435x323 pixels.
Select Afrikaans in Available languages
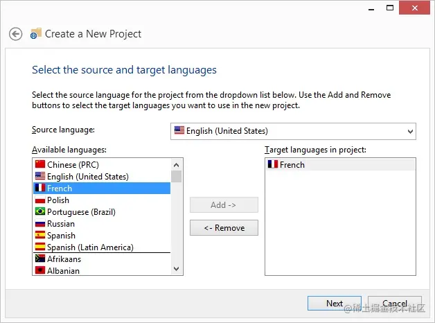point(102,259)
